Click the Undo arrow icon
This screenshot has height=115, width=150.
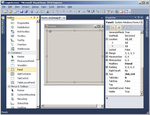tap(63, 11)
